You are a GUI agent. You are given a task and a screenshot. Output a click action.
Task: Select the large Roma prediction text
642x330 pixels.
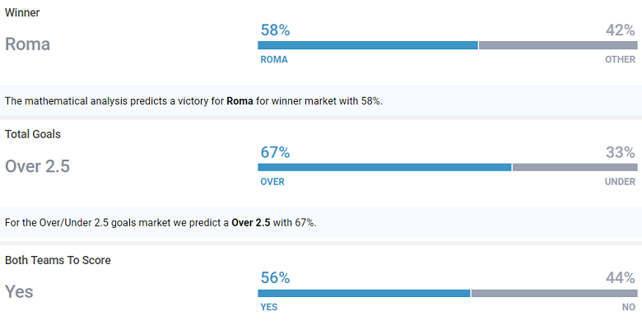pos(28,44)
